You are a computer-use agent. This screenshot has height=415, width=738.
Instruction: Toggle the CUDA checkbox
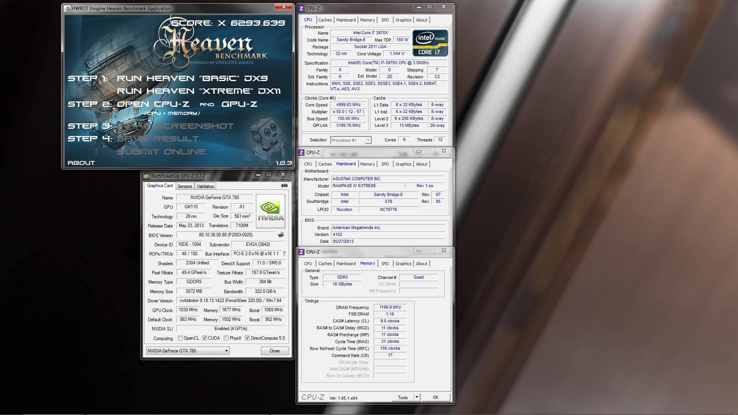pyautogui.click(x=204, y=338)
